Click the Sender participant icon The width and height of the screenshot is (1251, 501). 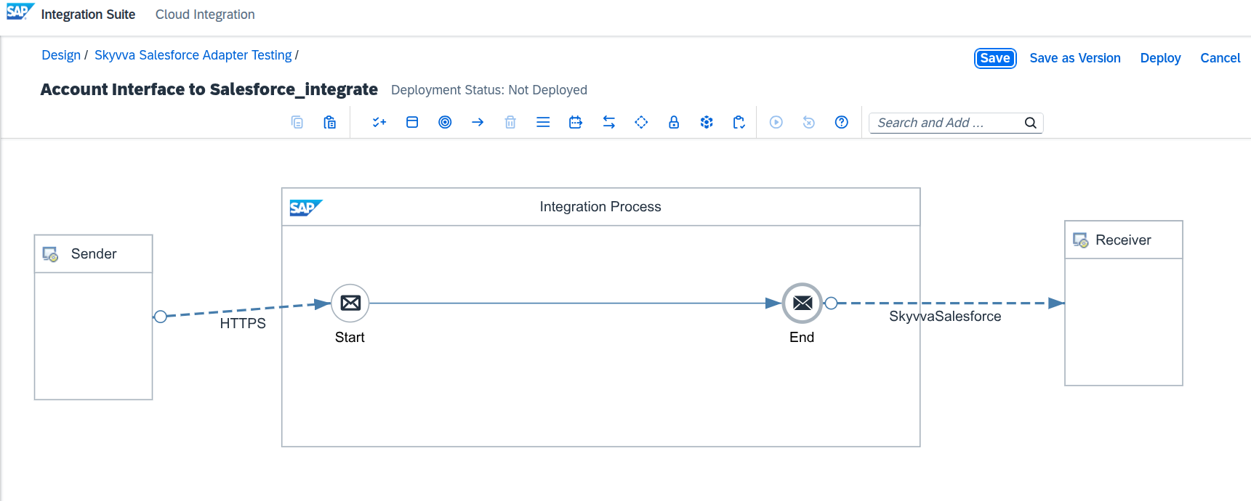pos(50,254)
